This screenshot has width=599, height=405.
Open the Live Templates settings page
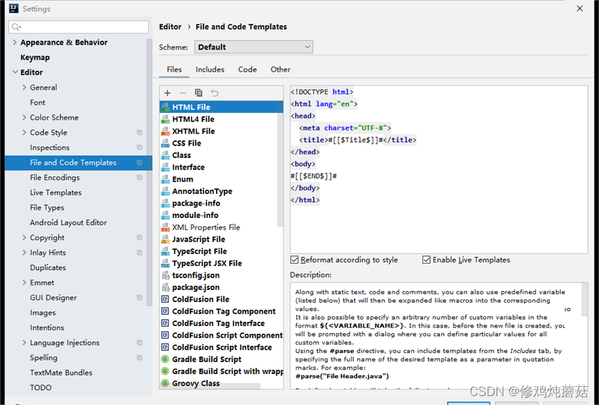click(55, 192)
